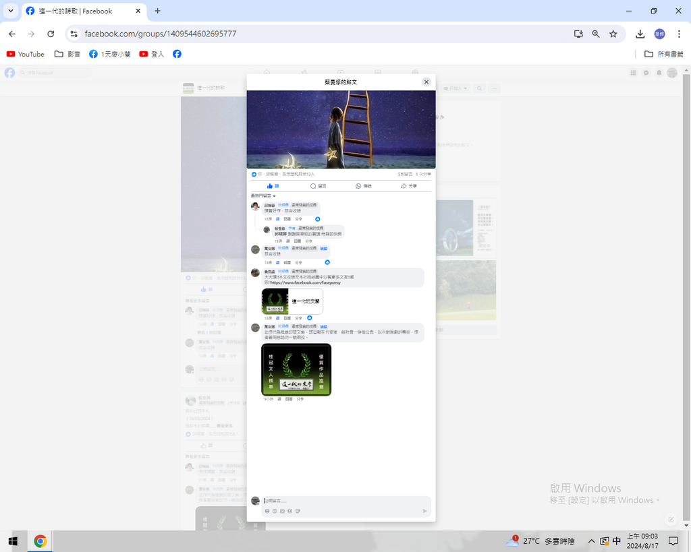
Task: Open the 所有書籤 all bookmarks folder
Action: click(663, 54)
